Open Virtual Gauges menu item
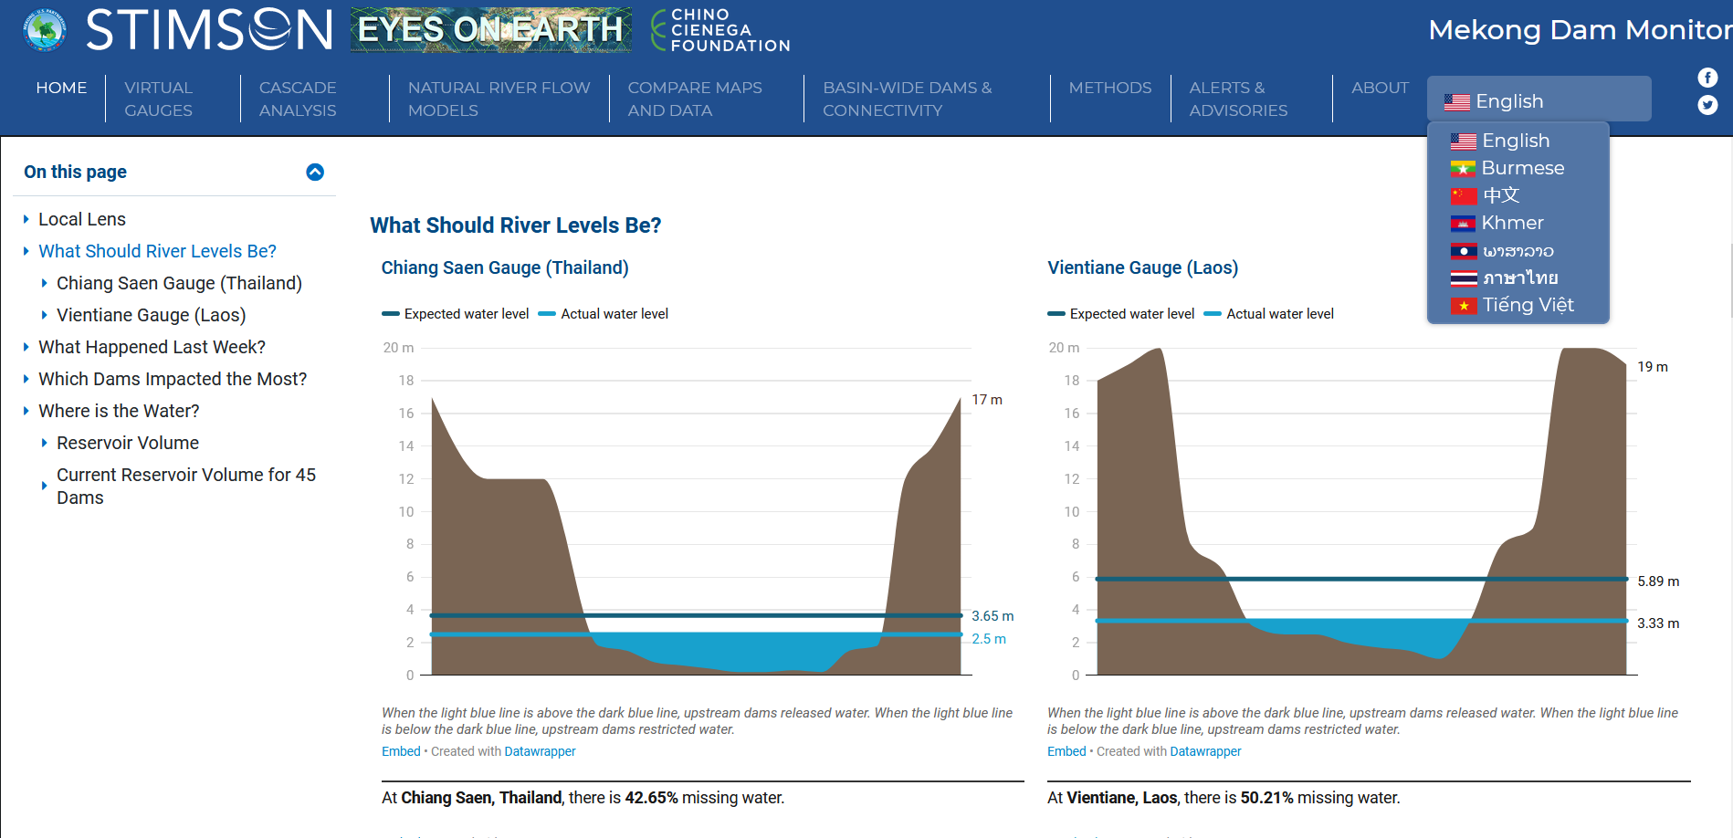The width and height of the screenshot is (1733, 838). [x=159, y=99]
